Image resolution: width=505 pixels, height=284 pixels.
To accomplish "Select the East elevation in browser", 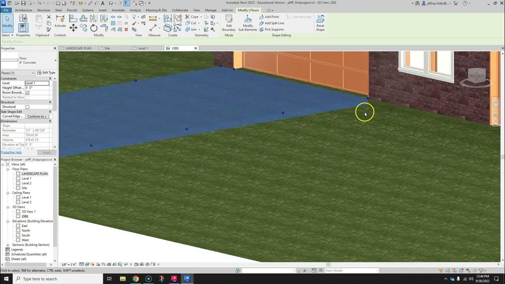I will coord(24,226).
